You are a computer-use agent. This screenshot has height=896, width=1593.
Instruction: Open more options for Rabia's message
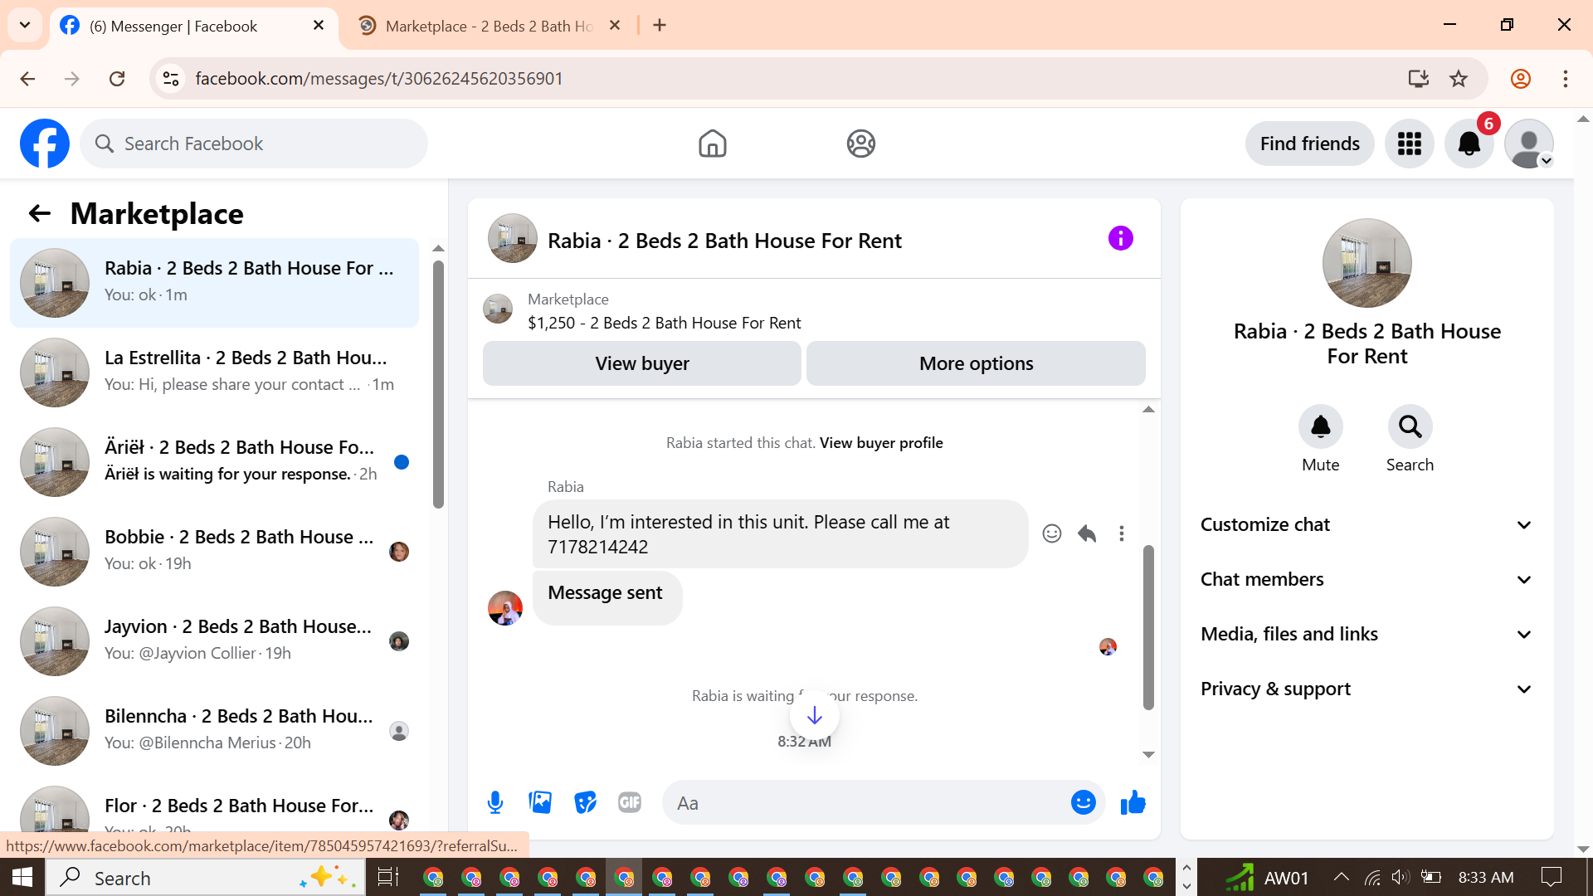click(1122, 533)
